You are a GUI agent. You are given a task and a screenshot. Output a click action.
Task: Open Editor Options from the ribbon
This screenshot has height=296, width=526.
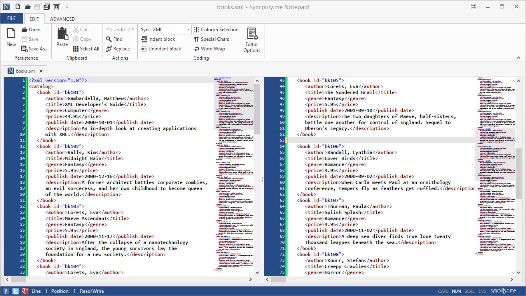pyautogui.click(x=251, y=39)
